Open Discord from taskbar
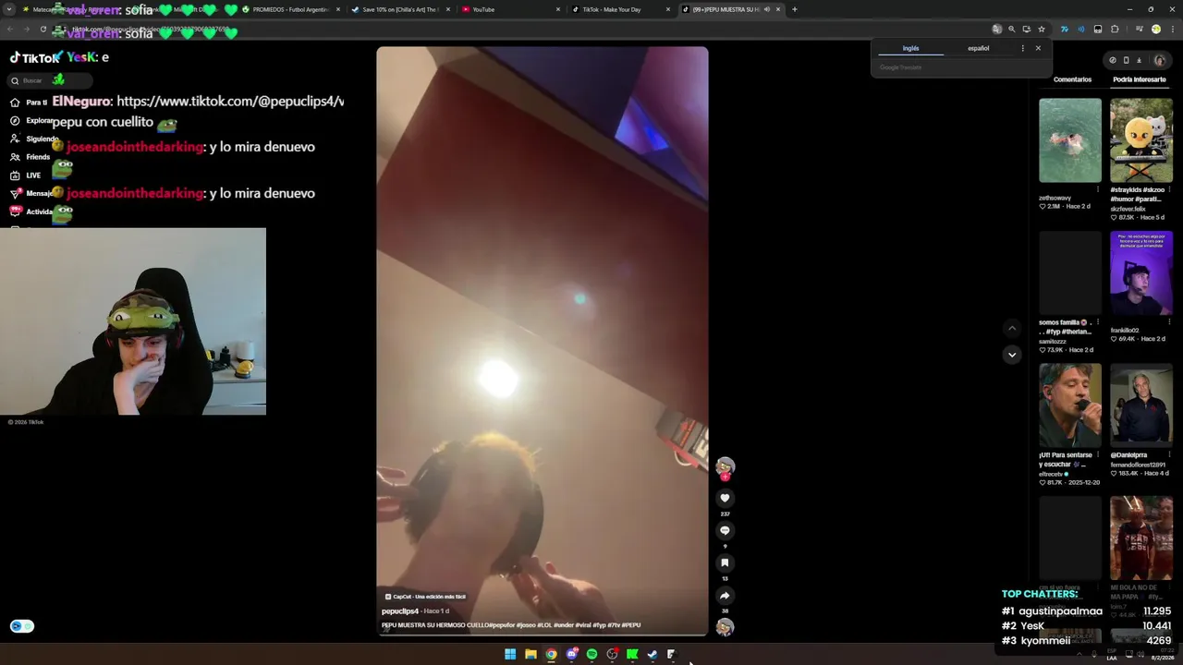The height and width of the screenshot is (665, 1183). click(x=571, y=654)
